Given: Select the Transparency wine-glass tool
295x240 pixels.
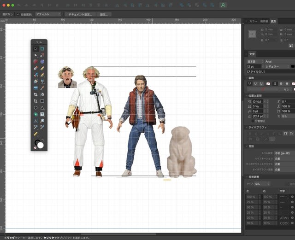Looking at the screenshot, I should coord(42,81).
